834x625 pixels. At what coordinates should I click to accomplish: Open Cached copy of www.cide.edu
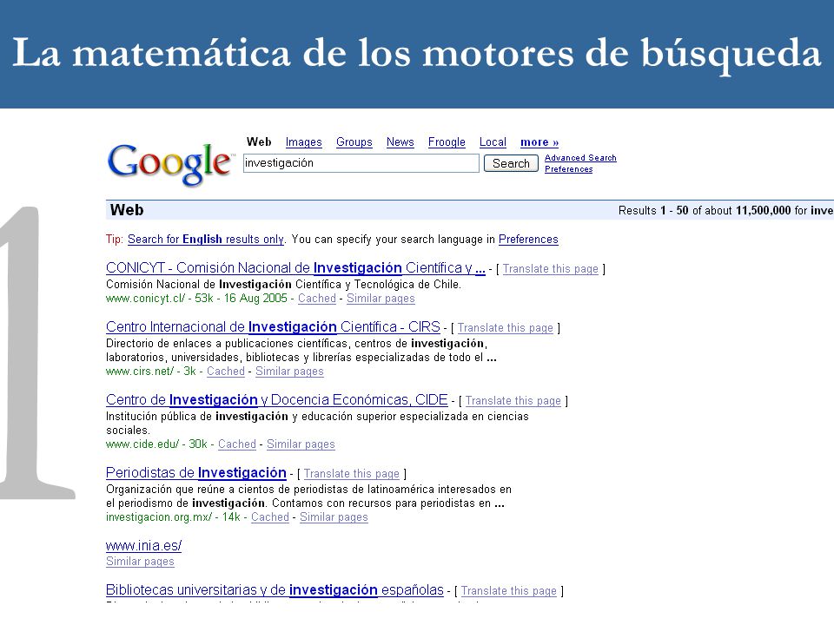(x=237, y=444)
